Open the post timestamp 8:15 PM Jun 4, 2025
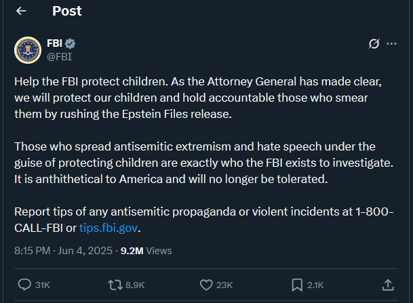The image size is (413, 303). click(x=64, y=250)
